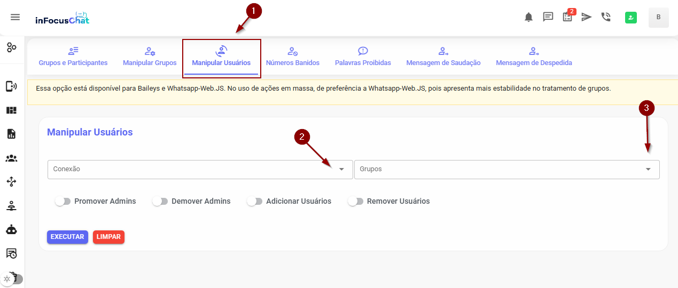Screen dimensions: 678x288
Task: Expand the Conexão dropdown
Action: tap(200, 169)
